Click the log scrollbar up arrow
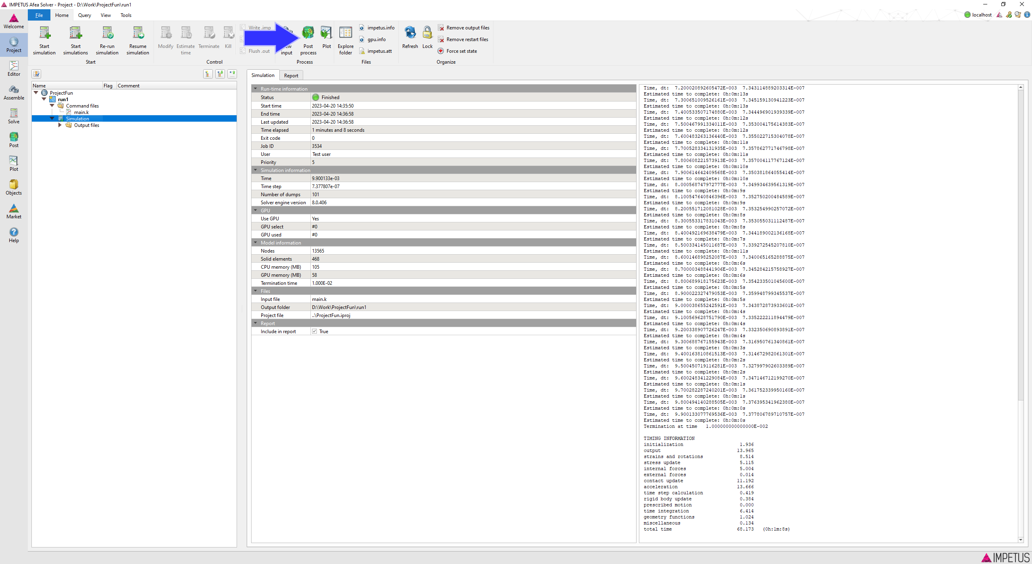Viewport: 1032px width, 564px height. 1021,87
